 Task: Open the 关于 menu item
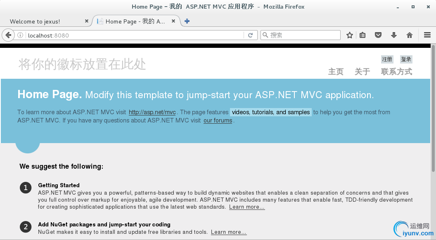(363, 72)
